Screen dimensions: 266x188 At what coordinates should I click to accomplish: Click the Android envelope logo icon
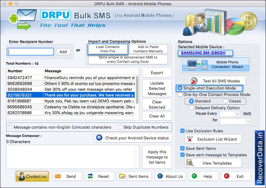click(x=22, y=19)
